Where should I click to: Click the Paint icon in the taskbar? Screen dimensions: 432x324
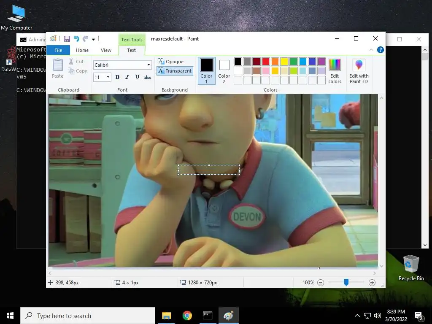(228, 316)
